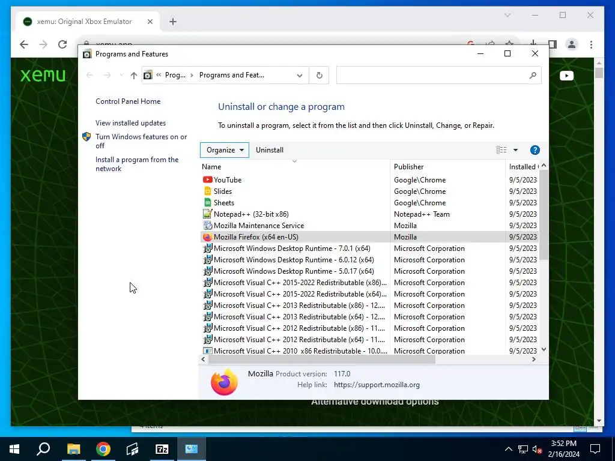615x461 pixels.
Task: Open the Organize dropdown
Action: click(225, 150)
